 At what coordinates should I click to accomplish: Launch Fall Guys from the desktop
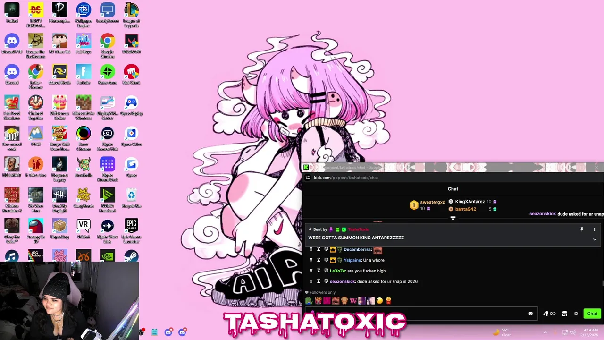coord(84,43)
